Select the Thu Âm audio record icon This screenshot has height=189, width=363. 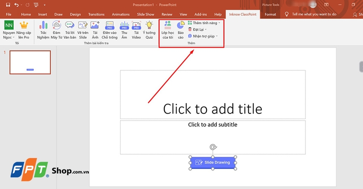[x=124, y=26]
